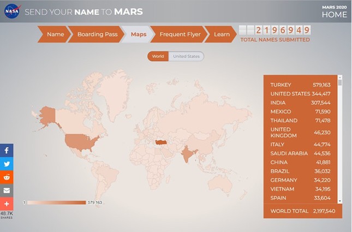Share via email icon
Viewport: 352px width, 232px height.
[x=7, y=191]
